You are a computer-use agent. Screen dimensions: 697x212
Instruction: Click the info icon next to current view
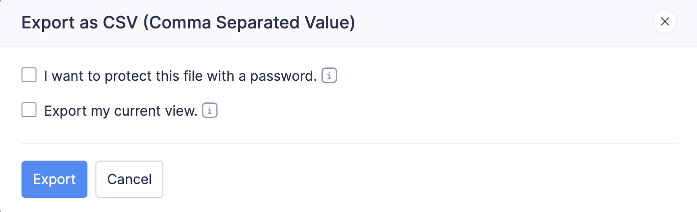(x=210, y=110)
